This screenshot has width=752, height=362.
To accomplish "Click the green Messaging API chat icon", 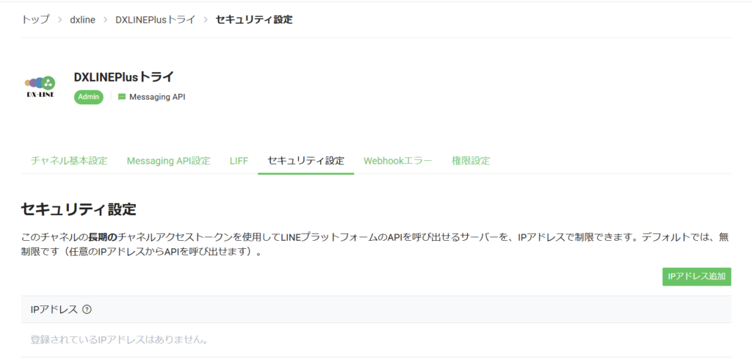I will pyautogui.click(x=122, y=97).
